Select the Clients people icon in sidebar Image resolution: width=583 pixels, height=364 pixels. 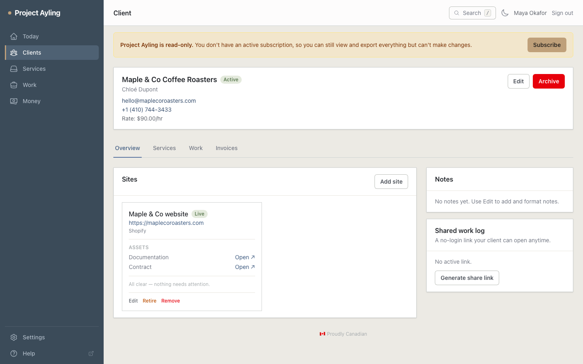(x=14, y=53)
